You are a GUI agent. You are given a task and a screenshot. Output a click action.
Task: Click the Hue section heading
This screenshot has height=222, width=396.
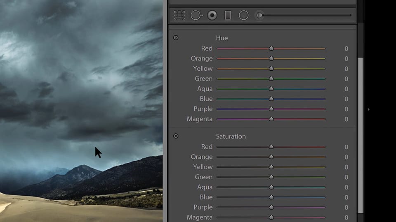tap(222, 38)
